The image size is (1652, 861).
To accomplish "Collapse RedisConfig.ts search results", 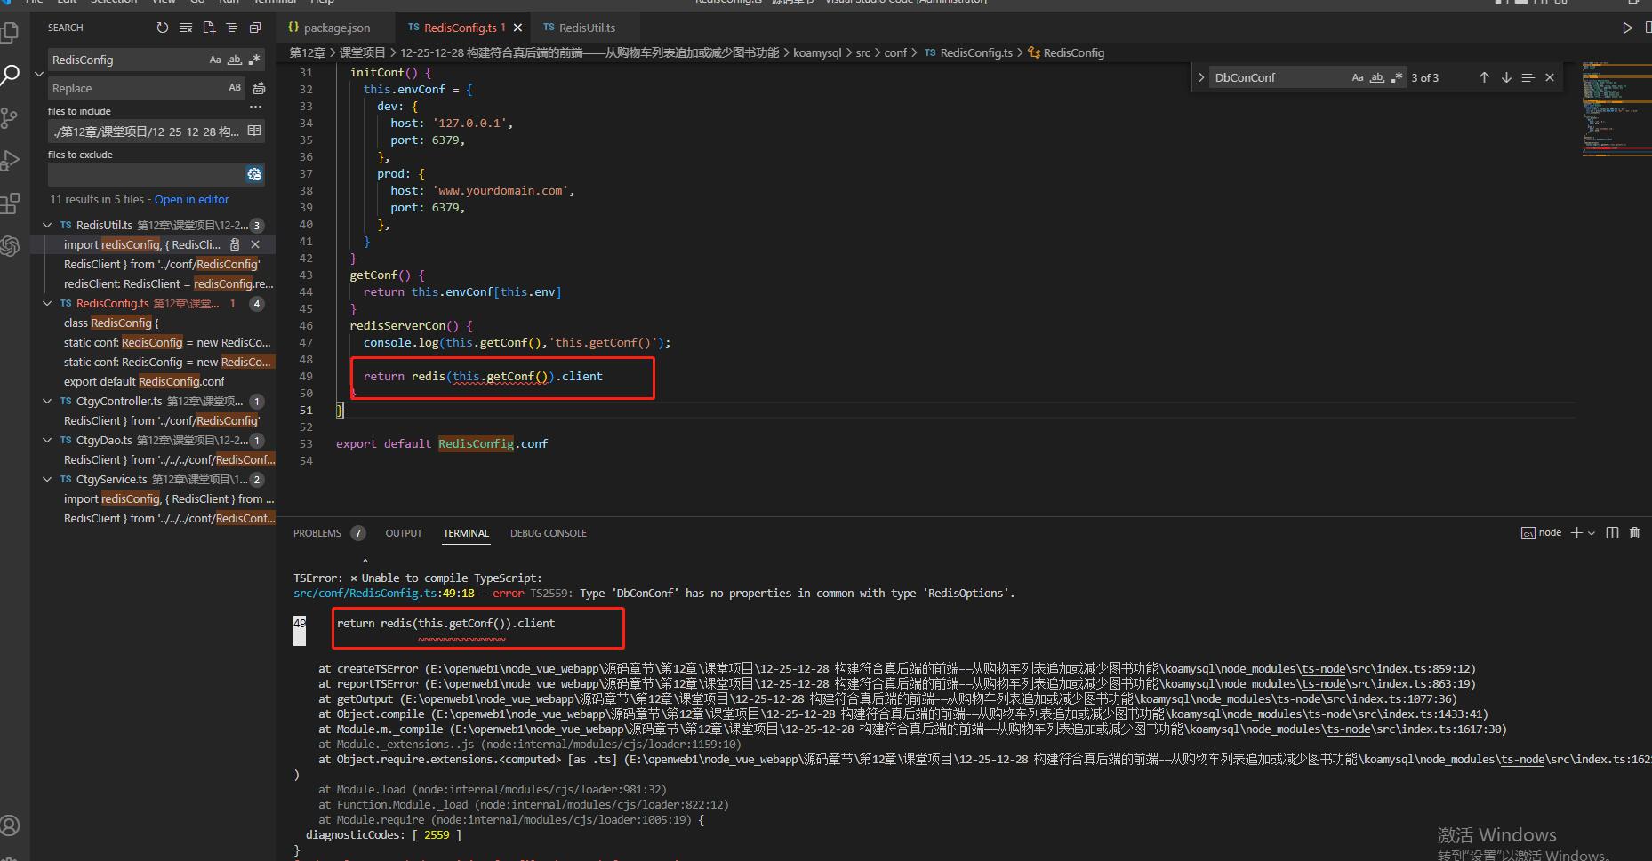I will point(47,303).
